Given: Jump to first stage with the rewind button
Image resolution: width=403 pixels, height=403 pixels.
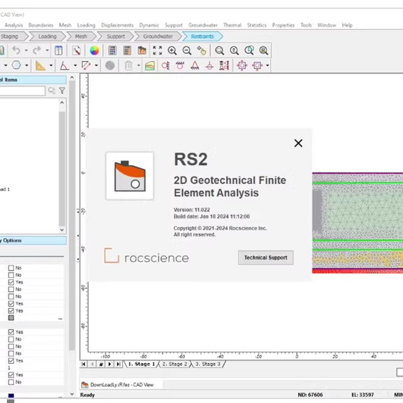Looking at the screenshot, I should click(x=84, y=364).
